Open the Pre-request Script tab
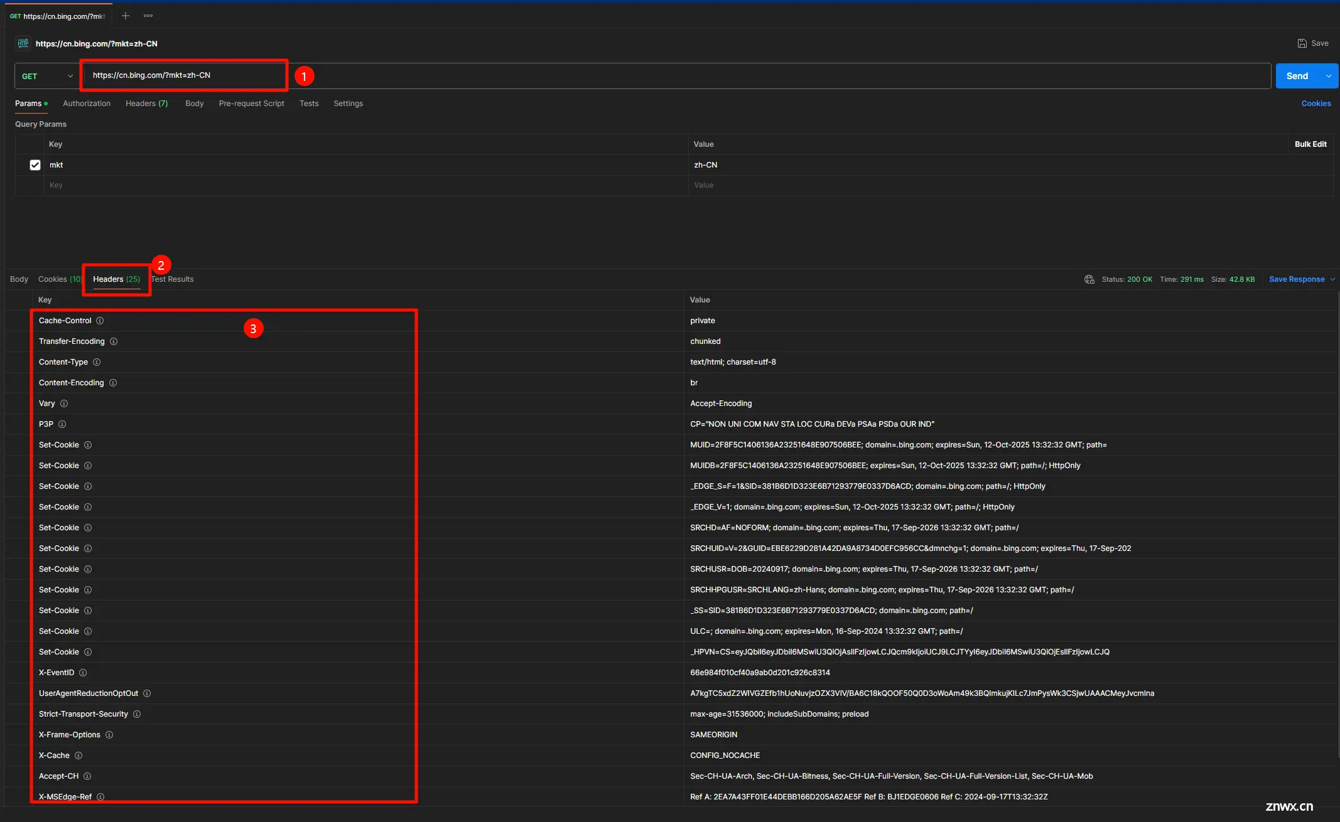 point(251,104)
